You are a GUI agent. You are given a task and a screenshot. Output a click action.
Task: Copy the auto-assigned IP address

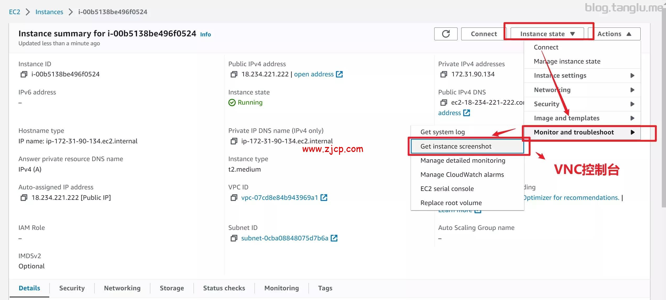click(24, 197)
